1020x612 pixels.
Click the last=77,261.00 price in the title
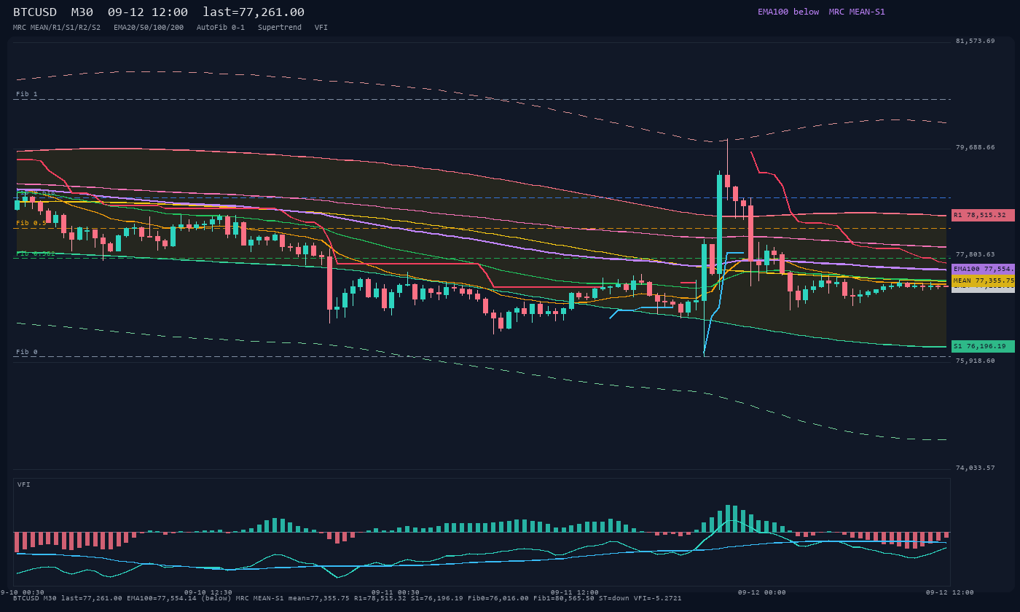pyautogui.click(x=254, y=12)
